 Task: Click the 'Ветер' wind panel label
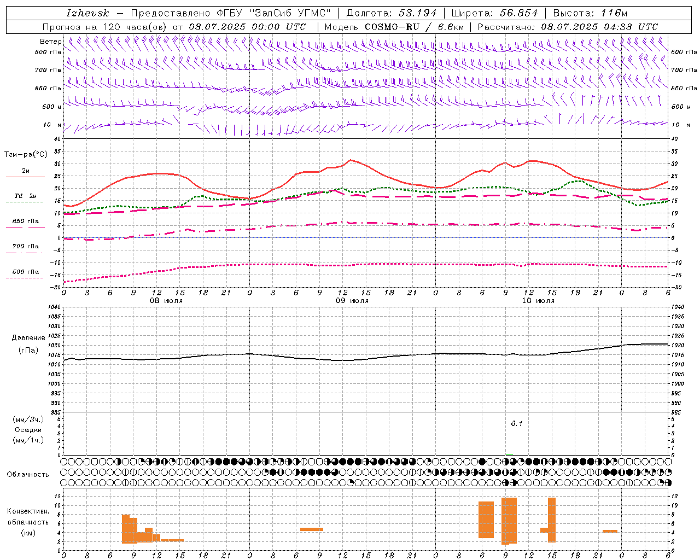[x=50, y=42]
